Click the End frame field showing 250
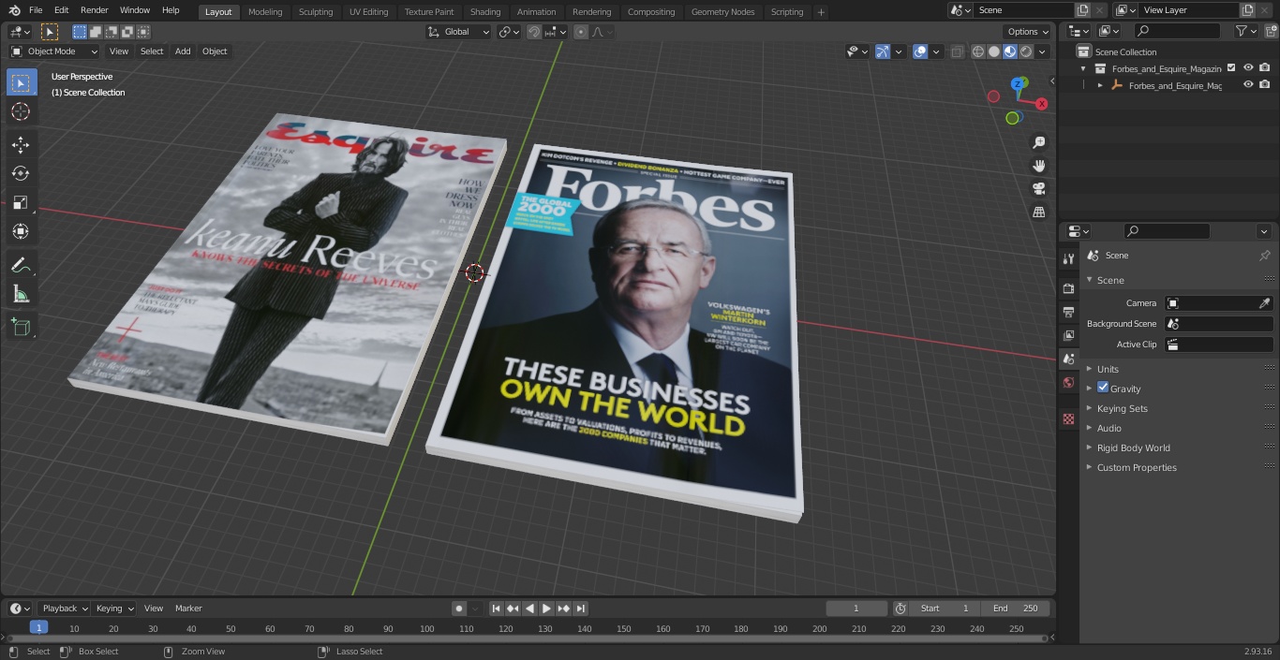 click(1016, 609)
